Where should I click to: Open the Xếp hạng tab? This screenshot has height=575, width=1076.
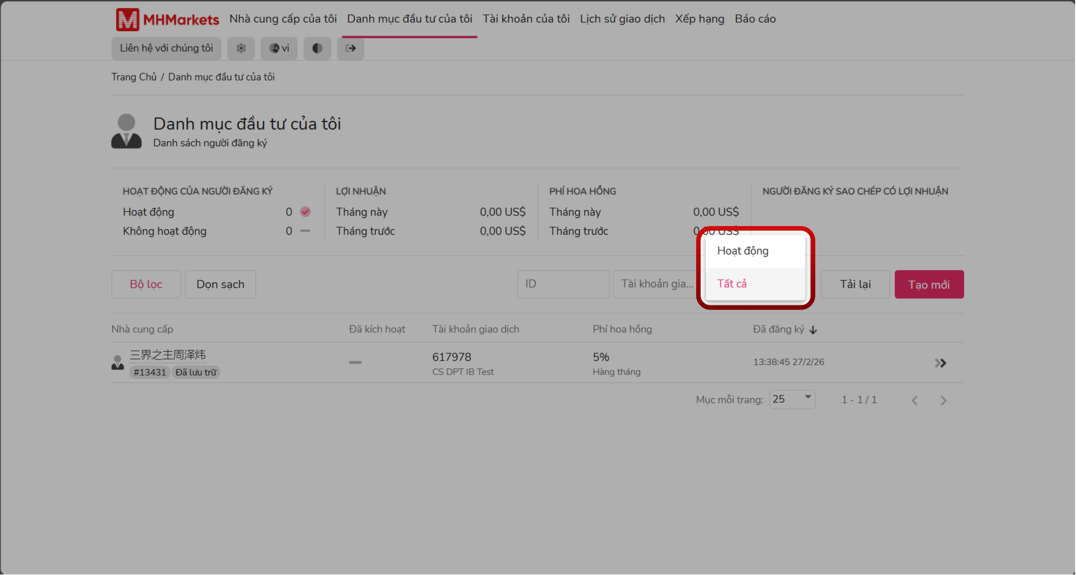click(x=700, y=19)
